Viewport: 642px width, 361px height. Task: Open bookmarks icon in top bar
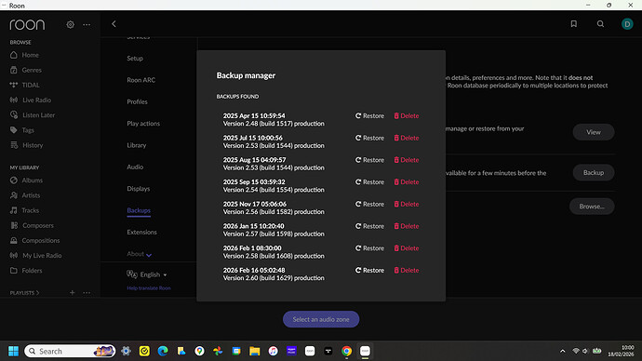click(574, 24)
